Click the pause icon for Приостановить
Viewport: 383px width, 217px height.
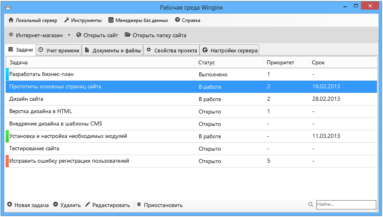(139, 204)
